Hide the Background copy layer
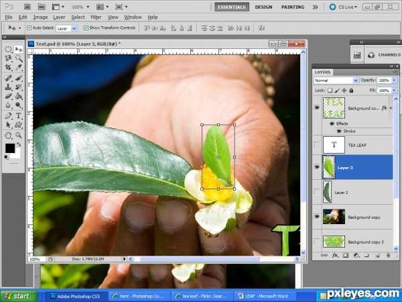The image size is (402, 302). pyautogui.click(x=317, y=217)
